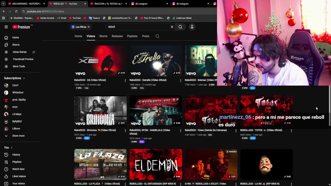Open the channel search magnifier icon
The height and width of the screenshot is (186, 331).
pos(157,36)
